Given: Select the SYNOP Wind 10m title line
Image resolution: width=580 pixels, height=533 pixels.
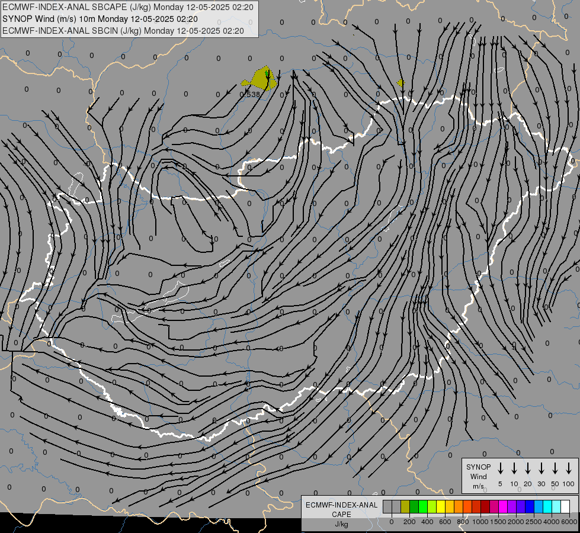Looking at the screenshot, I should (100, 19).
